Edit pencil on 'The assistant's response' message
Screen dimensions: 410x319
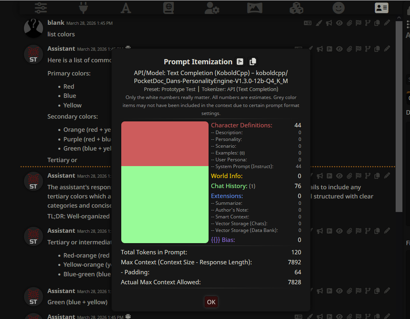[x=387, y=176]
